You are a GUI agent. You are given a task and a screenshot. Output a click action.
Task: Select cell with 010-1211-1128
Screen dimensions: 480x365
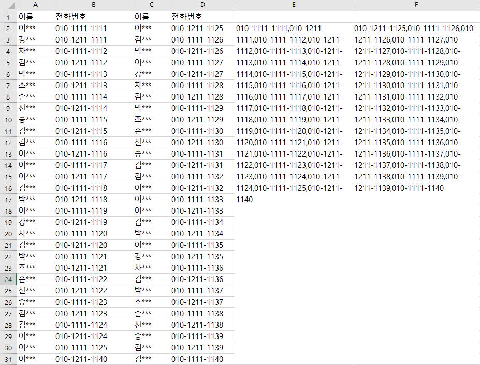(x=202, y=96)
